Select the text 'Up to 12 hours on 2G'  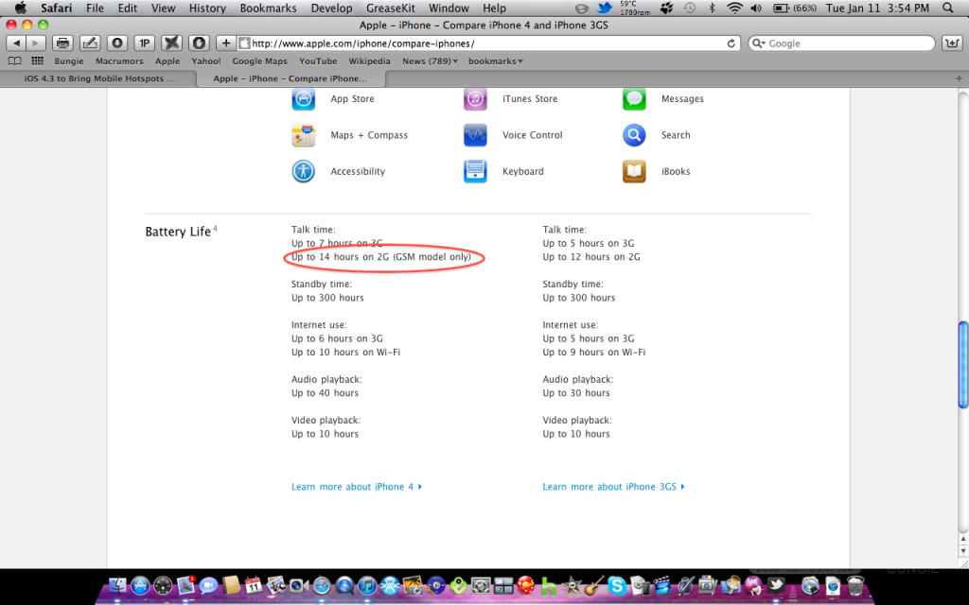(x=591, y=257)
